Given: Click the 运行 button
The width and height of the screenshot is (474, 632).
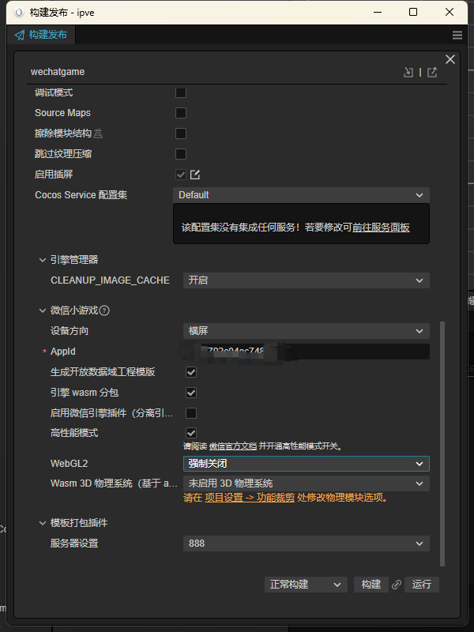Looking at the screenshot, I should click(x=422, y=585).
